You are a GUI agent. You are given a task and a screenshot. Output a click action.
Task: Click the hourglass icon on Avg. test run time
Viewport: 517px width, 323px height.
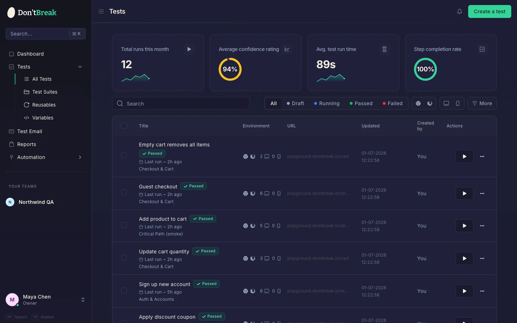(385, 49)
